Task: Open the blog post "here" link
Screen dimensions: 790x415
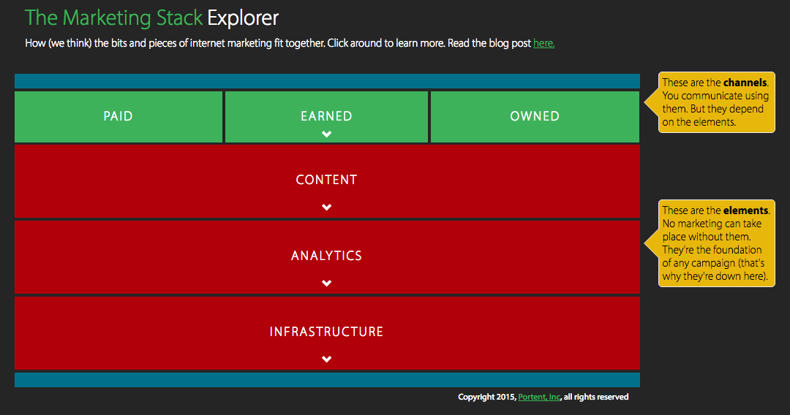Action: (543, 43)
